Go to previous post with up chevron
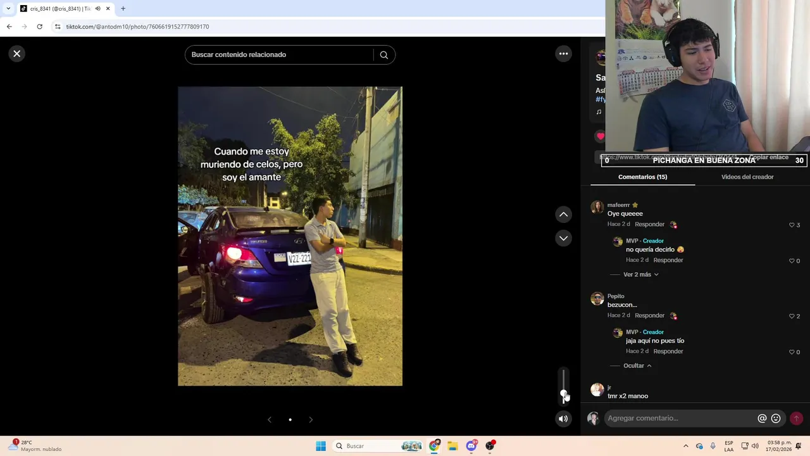The image size is (810, 456). (x=563, y=215)
